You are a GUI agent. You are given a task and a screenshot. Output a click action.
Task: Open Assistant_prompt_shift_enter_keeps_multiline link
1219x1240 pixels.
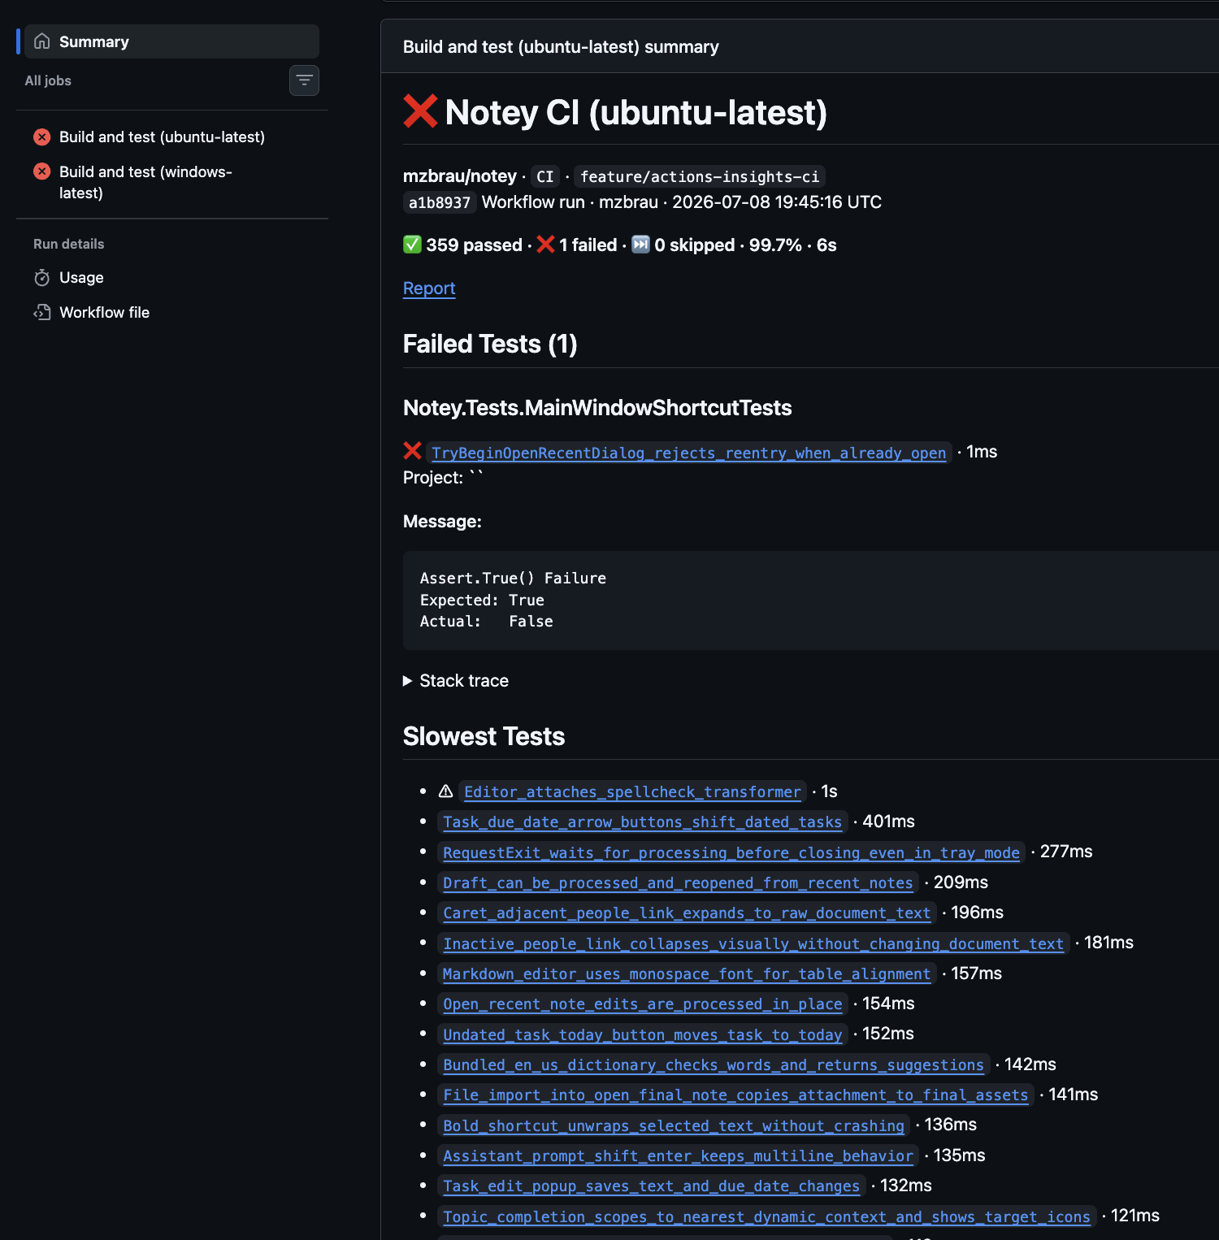pyautogui.click(x=679, y=1156)
